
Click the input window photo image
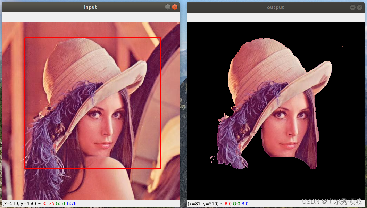(x=91, y=111)
